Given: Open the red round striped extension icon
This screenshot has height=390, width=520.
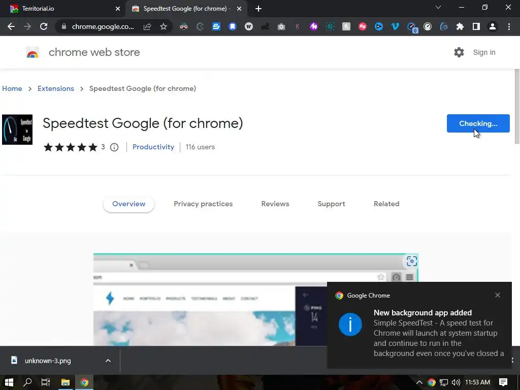Looking at the screenshot, I should coord(363,26).
